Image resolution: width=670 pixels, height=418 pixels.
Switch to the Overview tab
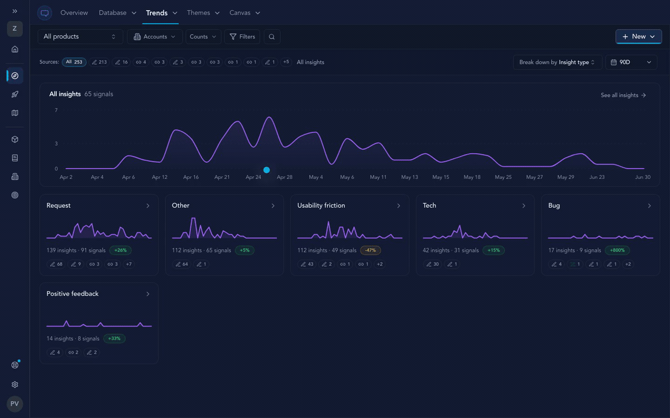point(74,13)
